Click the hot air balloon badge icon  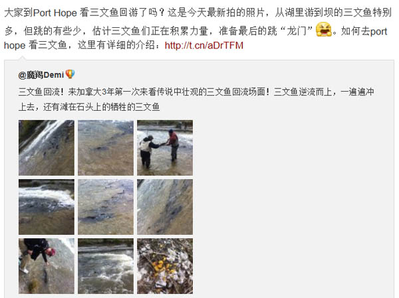[70, 74]
